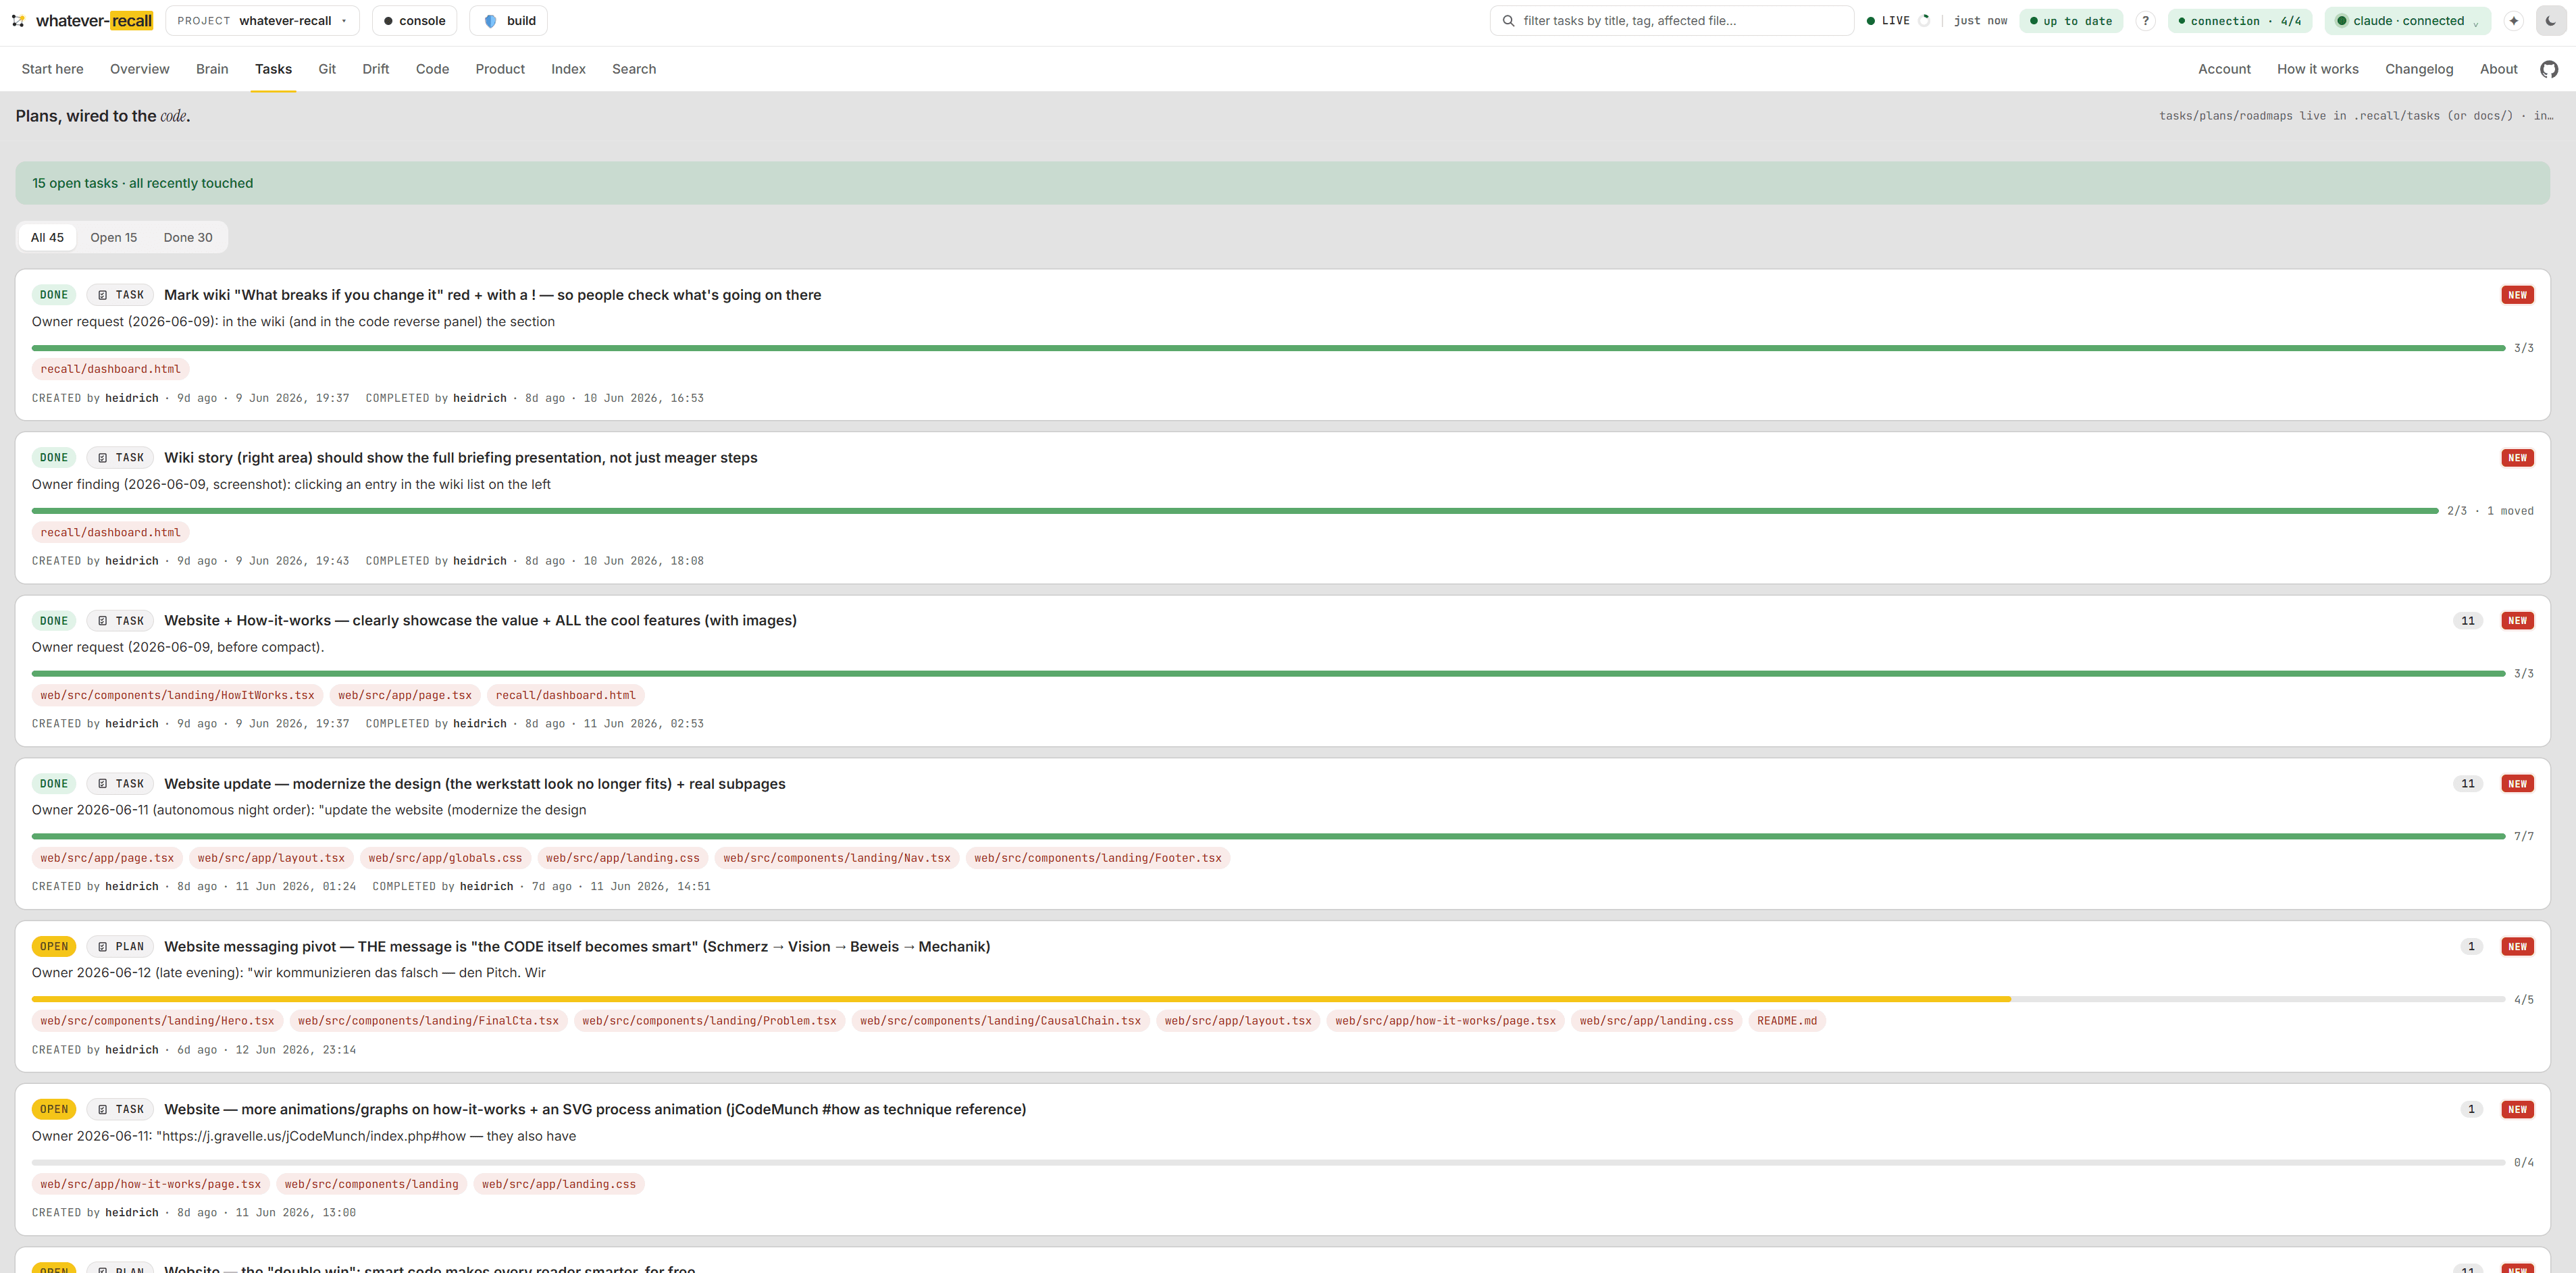Click the 0/4 progress bar on more animations/graphs task
The image size is (2576, 1273).
pos(1268,1162)
